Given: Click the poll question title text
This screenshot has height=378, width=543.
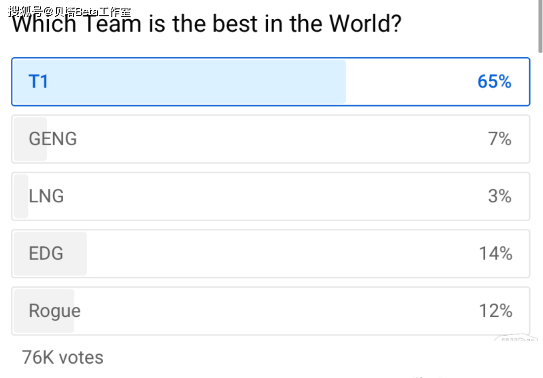Looking at the screenshot, I should point(206,24).
